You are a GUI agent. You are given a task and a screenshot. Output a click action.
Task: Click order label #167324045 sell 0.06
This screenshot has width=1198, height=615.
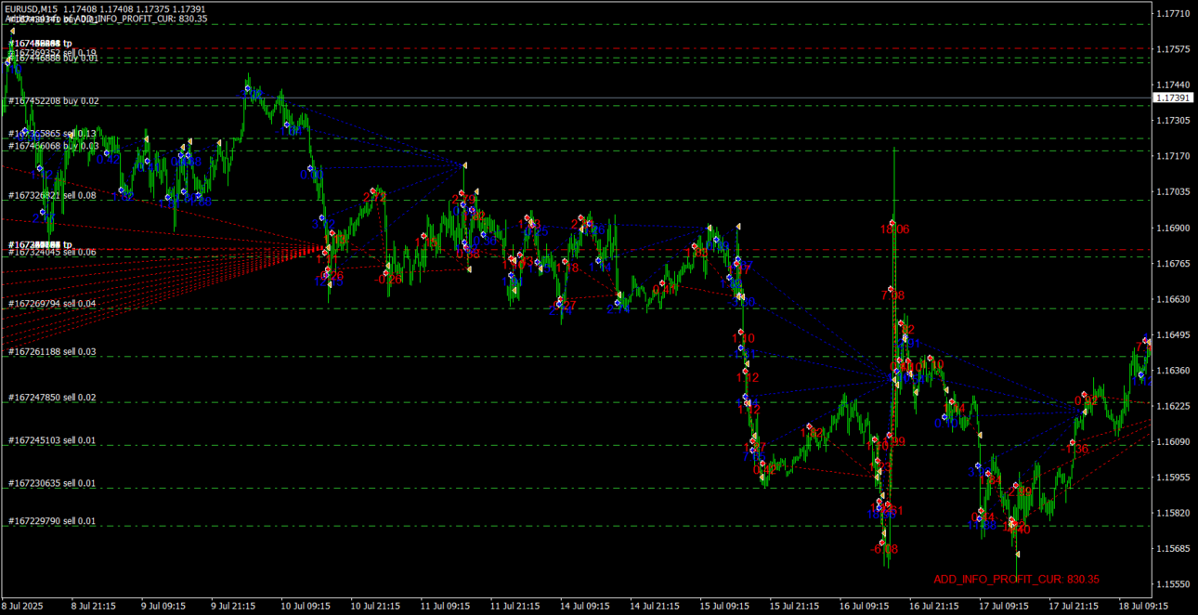click(52, 253)
